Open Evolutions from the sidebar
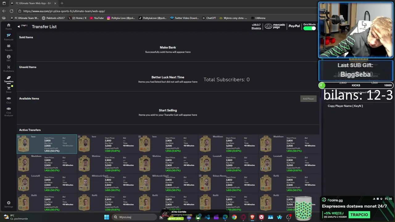The height and width of the screenshot is (222, 395). pyautogui.click(x=9, y=68)
